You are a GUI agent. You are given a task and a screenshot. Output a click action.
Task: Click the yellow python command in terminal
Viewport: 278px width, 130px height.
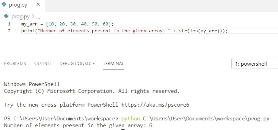(130, 119)
